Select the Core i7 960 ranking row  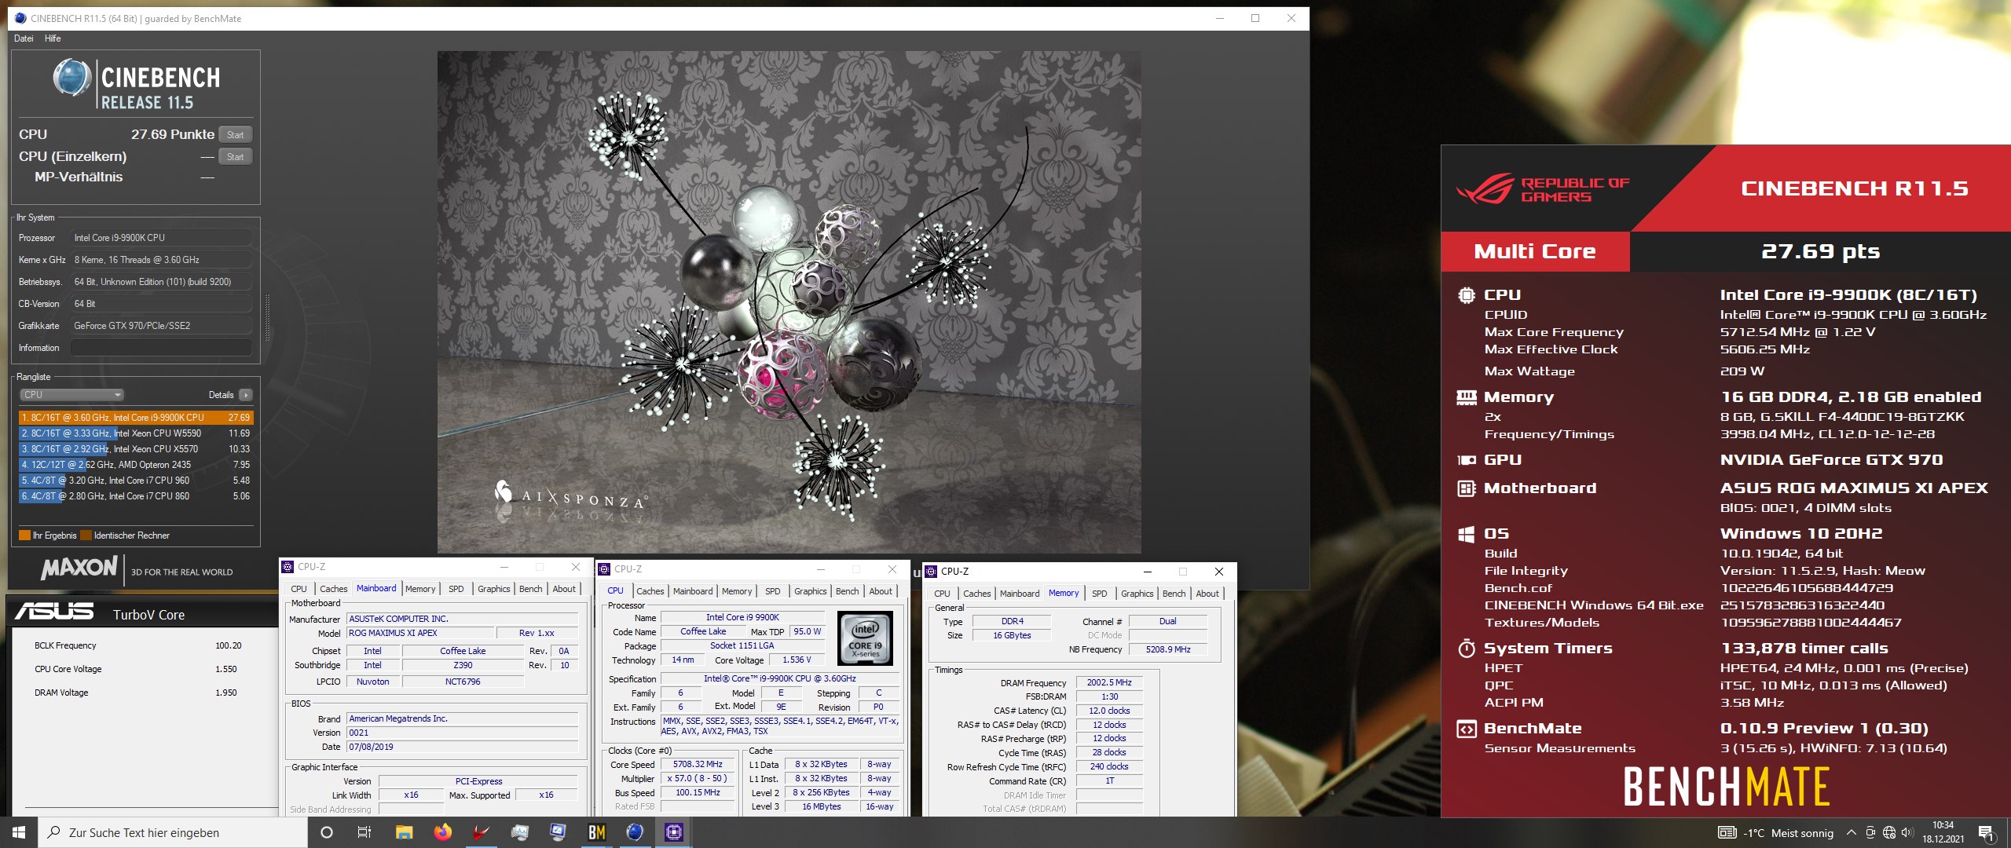tap(135, 481)
